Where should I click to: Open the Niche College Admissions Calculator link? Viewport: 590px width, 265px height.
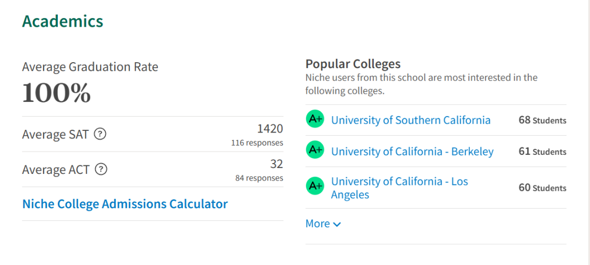(x=125, y=204)
